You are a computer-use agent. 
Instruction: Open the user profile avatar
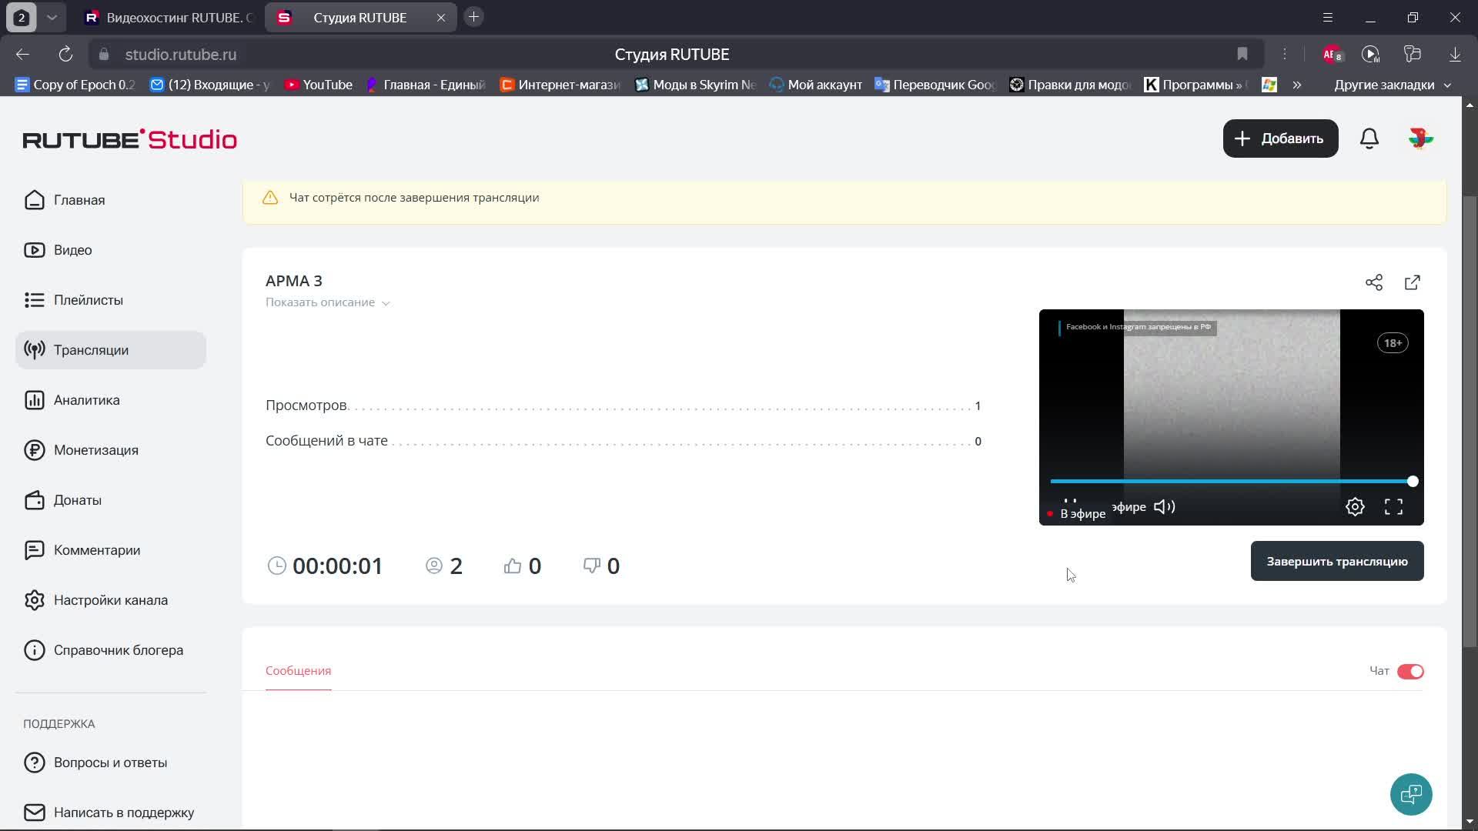pos(1420,138)
